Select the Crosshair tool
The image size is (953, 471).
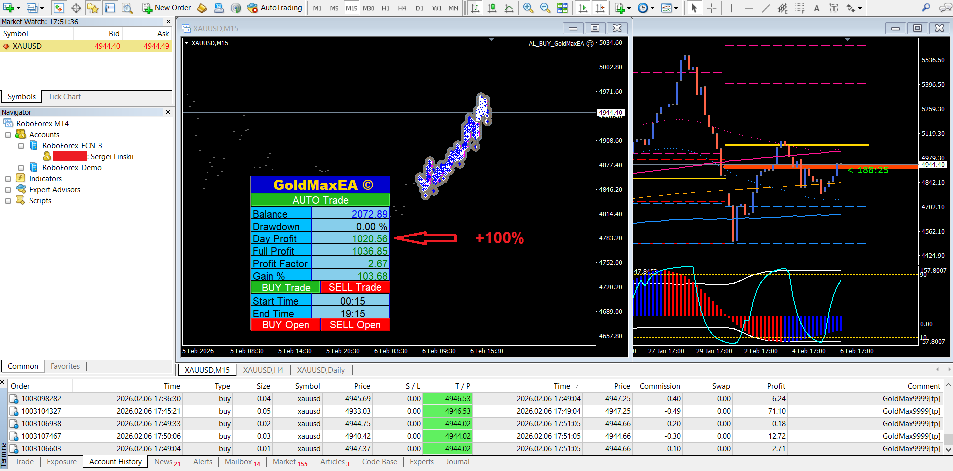[712, 8]
